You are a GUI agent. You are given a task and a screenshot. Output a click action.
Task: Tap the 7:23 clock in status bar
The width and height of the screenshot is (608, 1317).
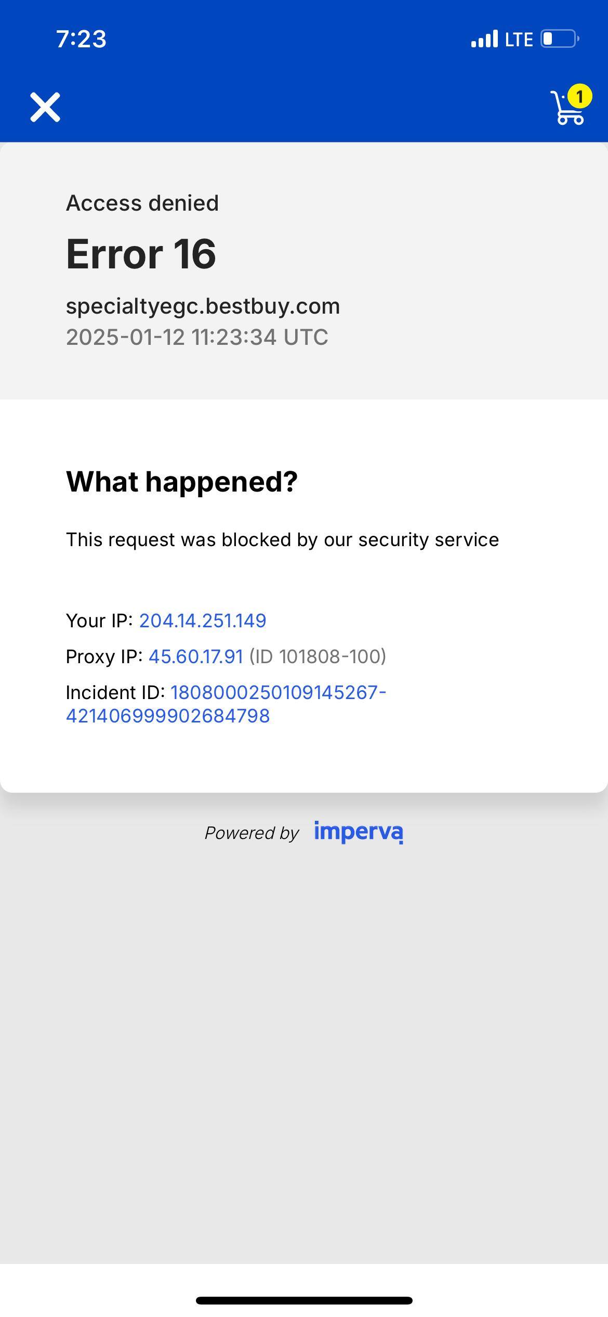point(81,39)
